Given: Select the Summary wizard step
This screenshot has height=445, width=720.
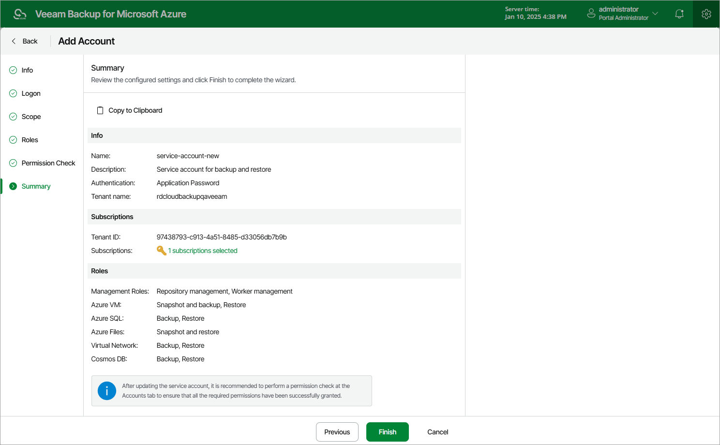Looking at the screenshot, I should tap(36, 186).
